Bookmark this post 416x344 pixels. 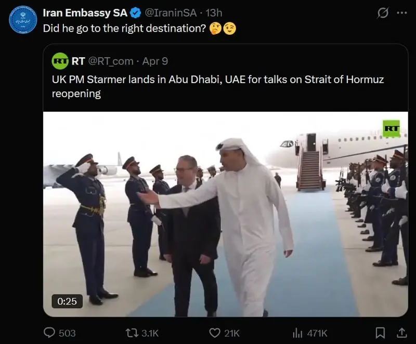point(381,333)
